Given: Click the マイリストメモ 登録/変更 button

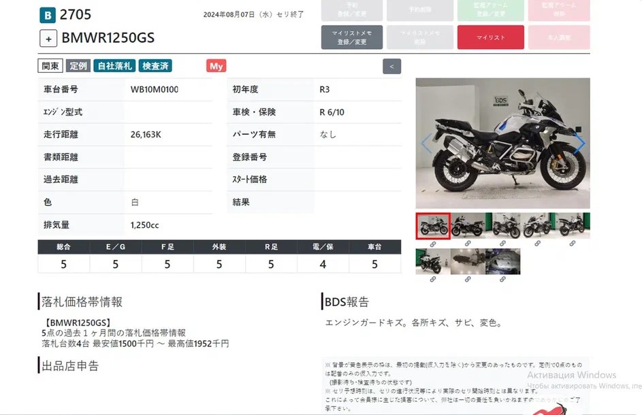Looking at the screenshot, I should (x=352, y=37).
